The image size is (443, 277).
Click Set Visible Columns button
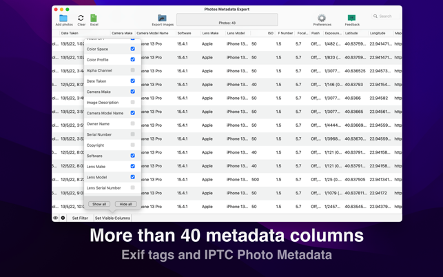(x=112, y=218)
